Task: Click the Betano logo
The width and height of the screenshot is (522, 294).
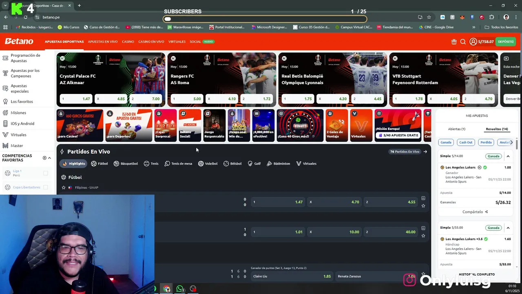Action: tap(19, 41)
